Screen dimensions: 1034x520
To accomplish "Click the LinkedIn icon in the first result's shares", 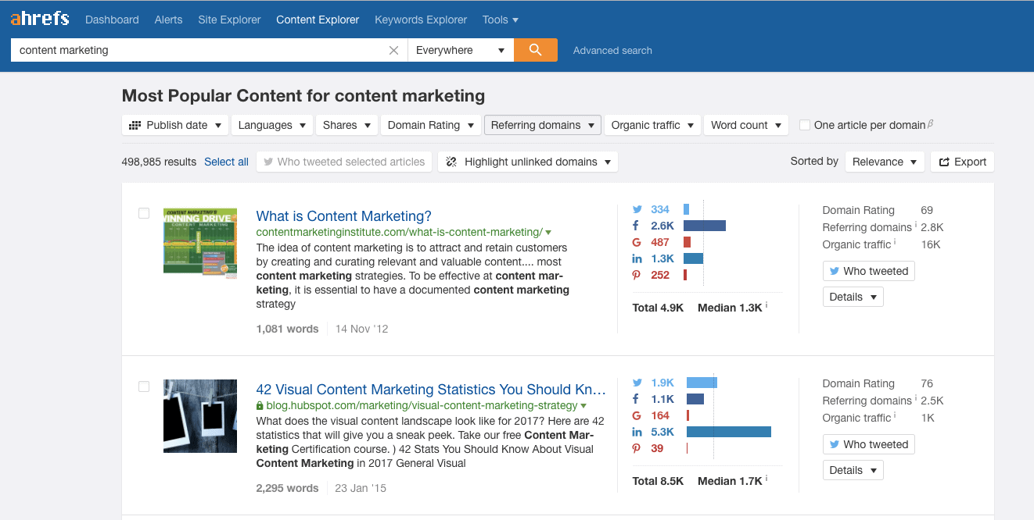I will coord(637,258).
